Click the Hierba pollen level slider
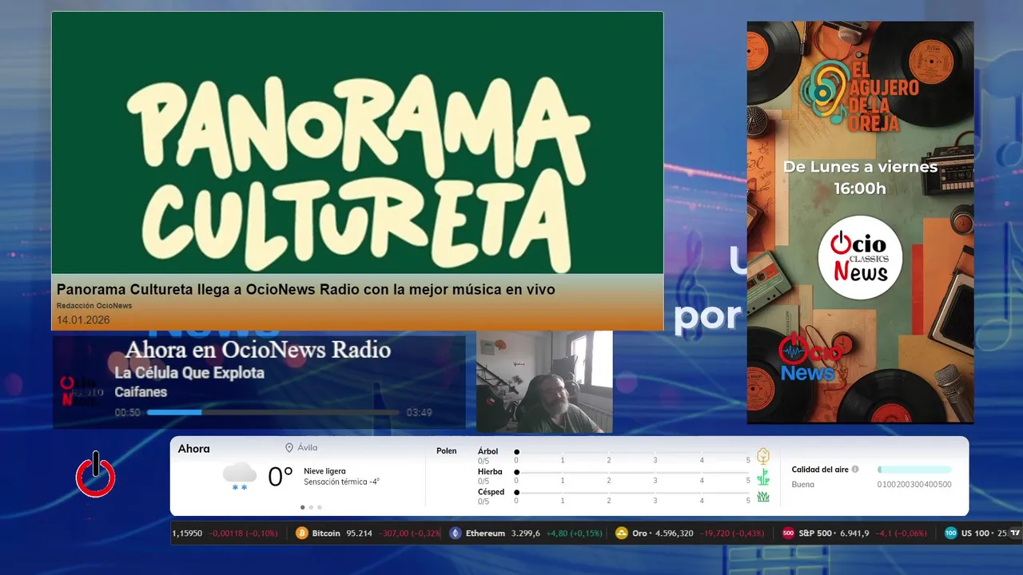1023x575 pixels. [x=632, y=472]
